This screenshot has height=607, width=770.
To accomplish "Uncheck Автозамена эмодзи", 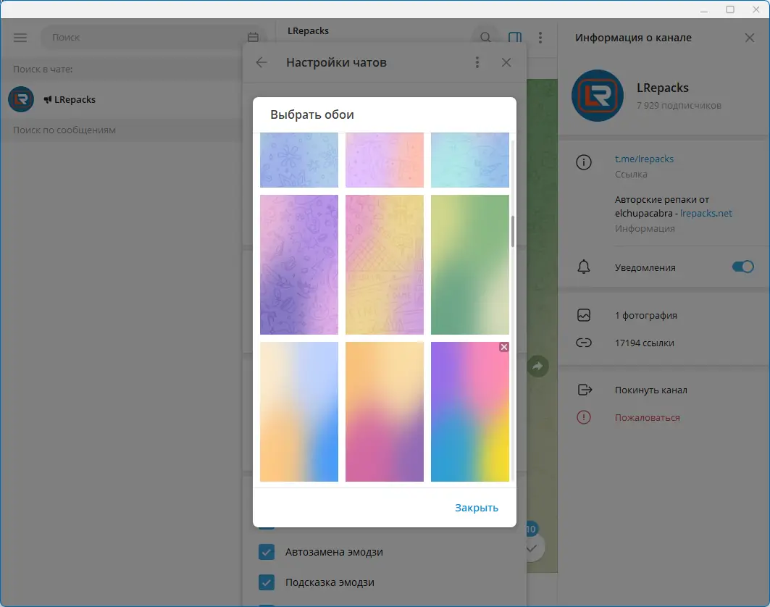I will (267, 552).
